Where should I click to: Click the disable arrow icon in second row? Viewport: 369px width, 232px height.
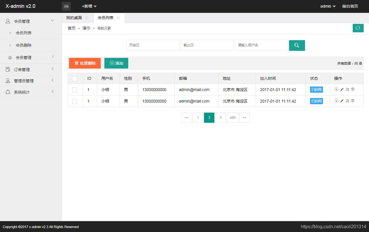(336, 101)
